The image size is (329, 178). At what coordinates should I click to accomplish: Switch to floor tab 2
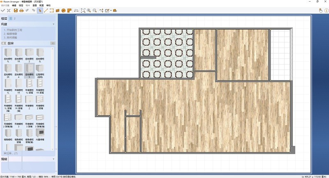[15, 18]
